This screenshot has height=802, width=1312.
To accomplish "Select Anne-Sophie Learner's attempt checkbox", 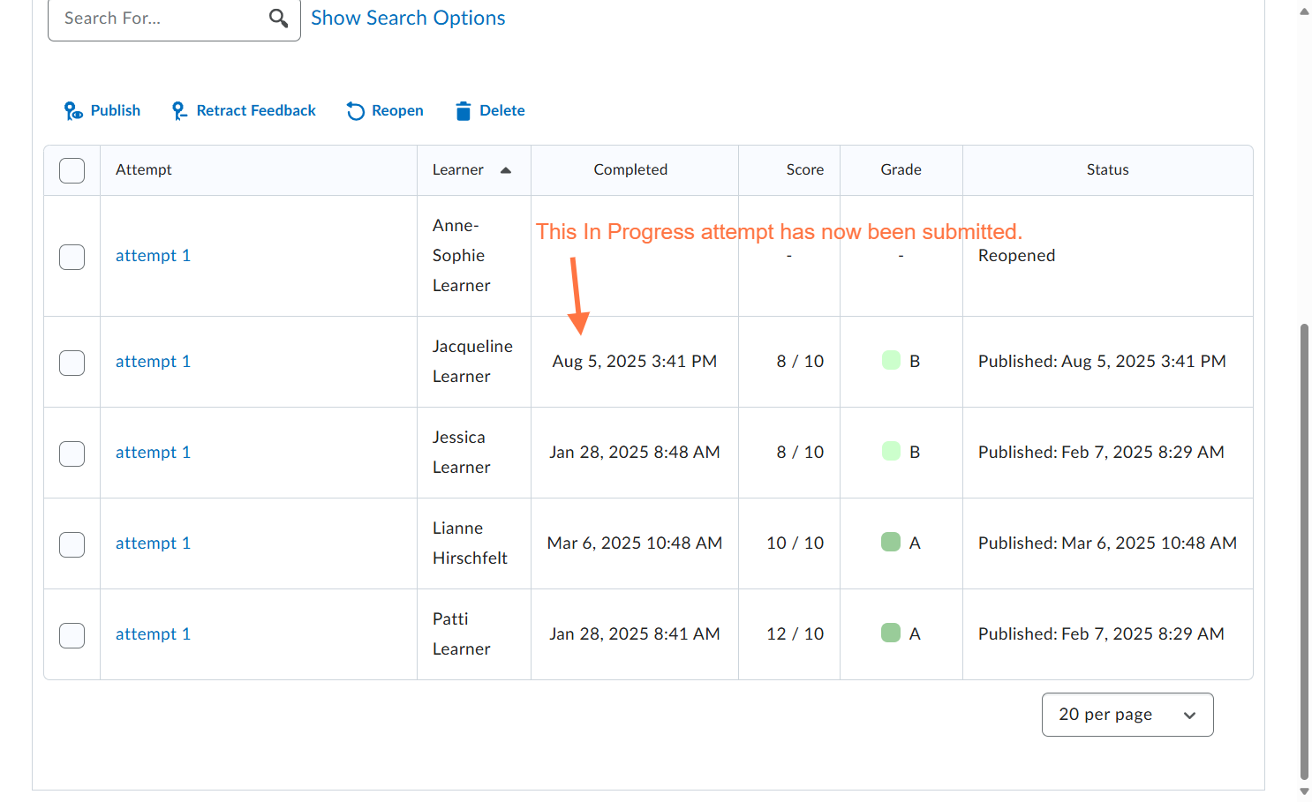I will pyautogui.click(x=72, y=257).
